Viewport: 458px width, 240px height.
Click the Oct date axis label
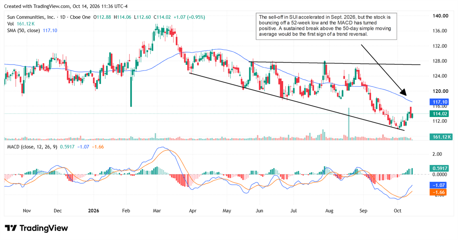397,210
